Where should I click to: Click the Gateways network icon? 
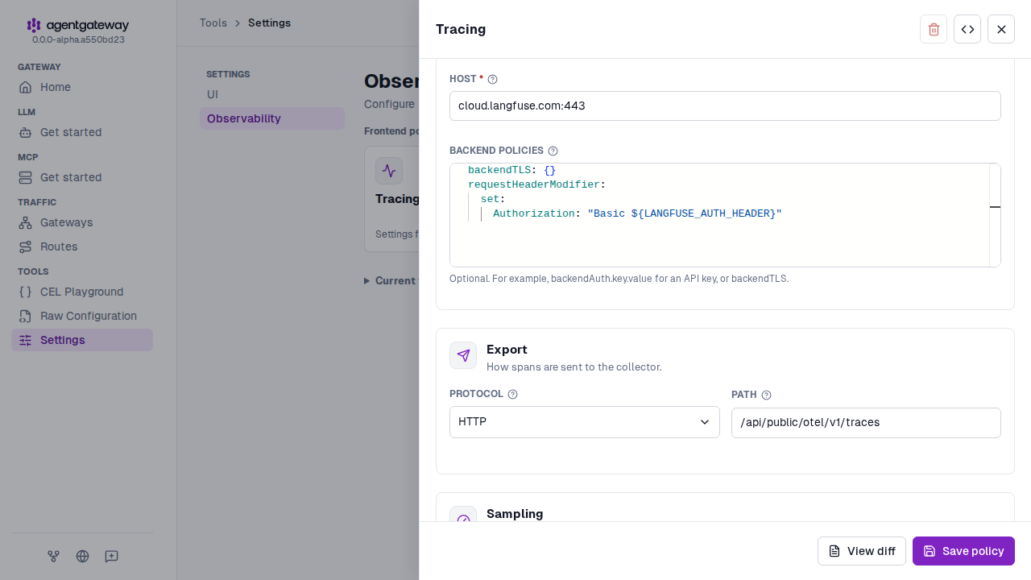(26, 222)
